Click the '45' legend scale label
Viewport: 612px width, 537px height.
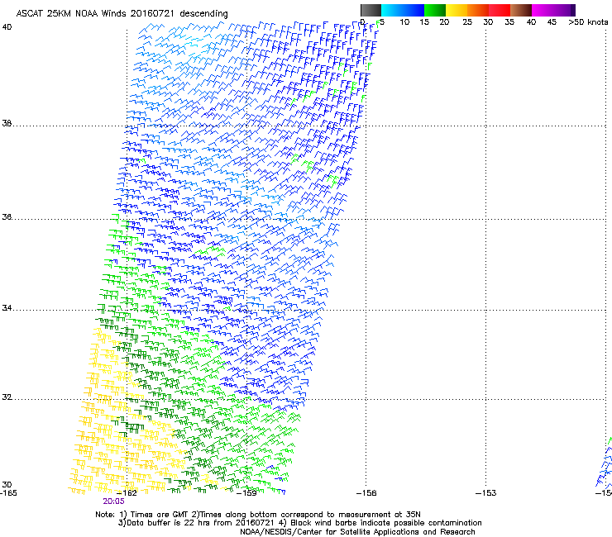click(552, 22)
